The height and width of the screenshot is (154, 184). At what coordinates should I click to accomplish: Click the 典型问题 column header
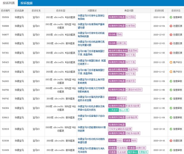[129, 11]
